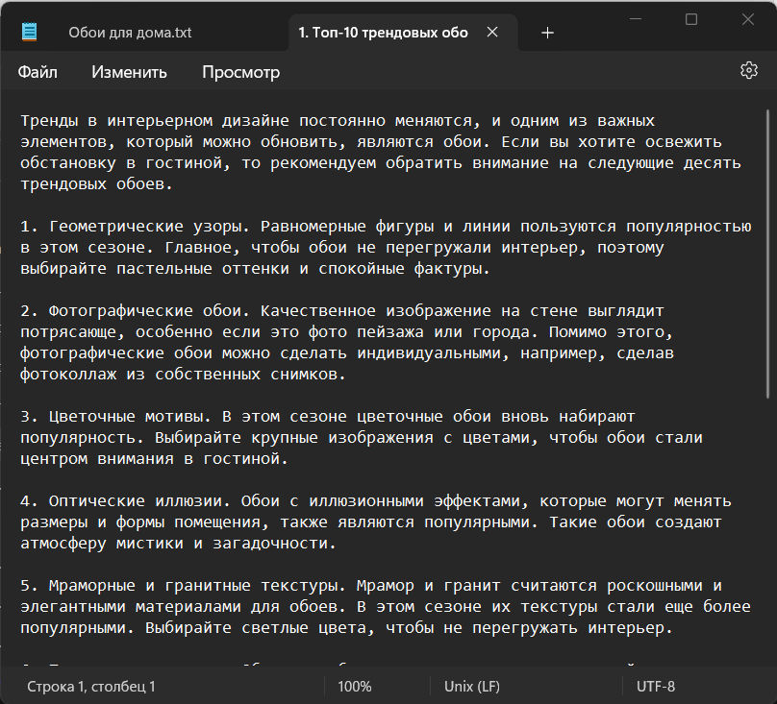Open the encoding selector showing UTF-8
The height and width of the screenshot is (704, 777).
click(x=658, y=686)
